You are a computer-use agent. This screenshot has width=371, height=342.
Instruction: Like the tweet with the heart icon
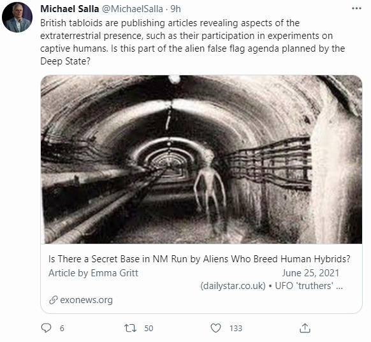[x=215, y=328]
